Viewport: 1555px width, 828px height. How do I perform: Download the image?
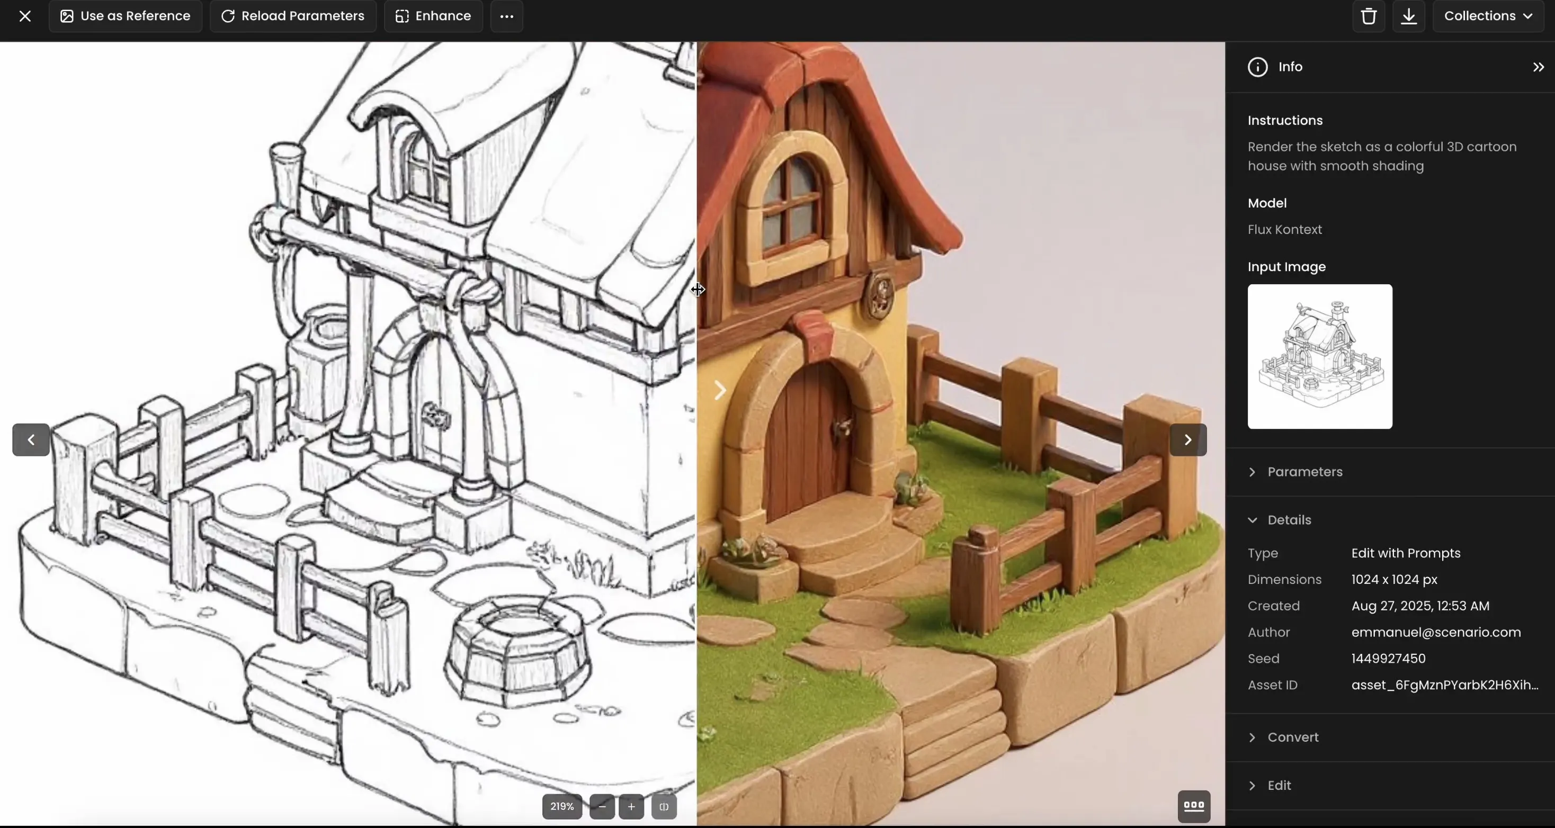click(x=1408, y=16)
